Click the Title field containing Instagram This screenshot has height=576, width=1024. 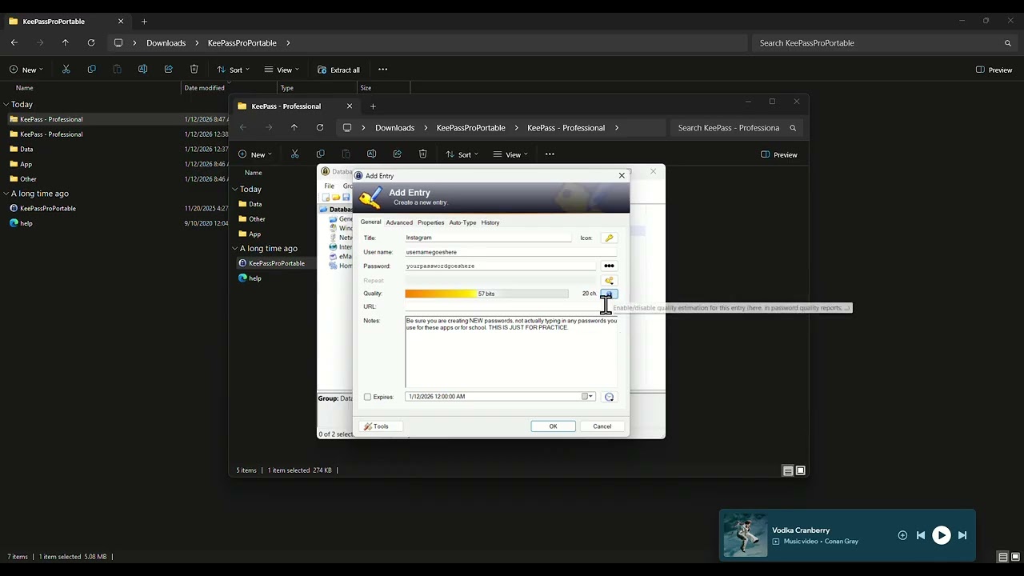[488, 238]
